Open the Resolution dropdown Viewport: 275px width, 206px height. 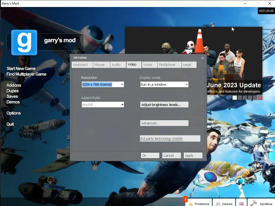pyautogui.click(x=103, y=84)
